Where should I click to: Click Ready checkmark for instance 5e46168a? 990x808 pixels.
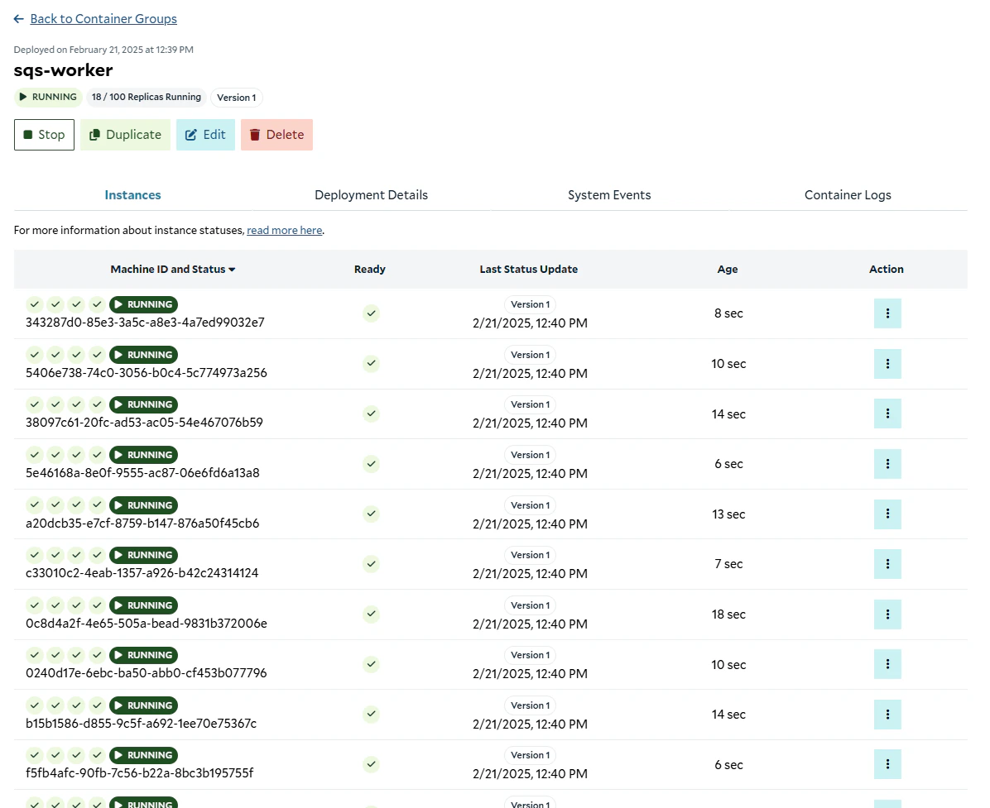371,464
